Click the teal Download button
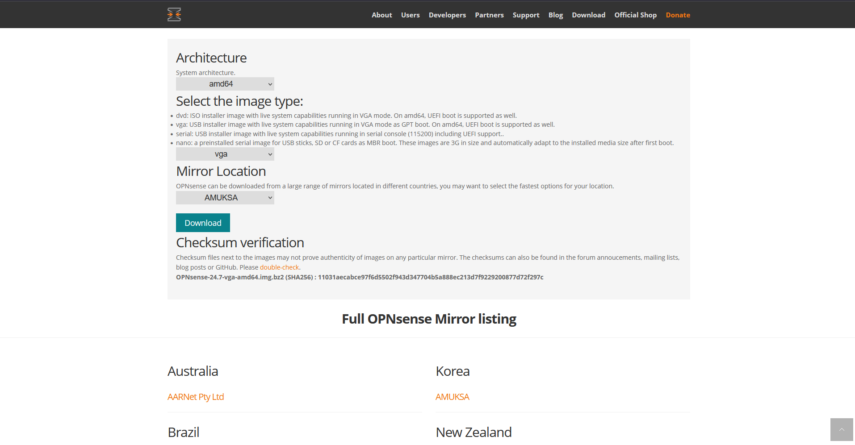The width and height of the screenshot is (855, 445). [203, 223]
